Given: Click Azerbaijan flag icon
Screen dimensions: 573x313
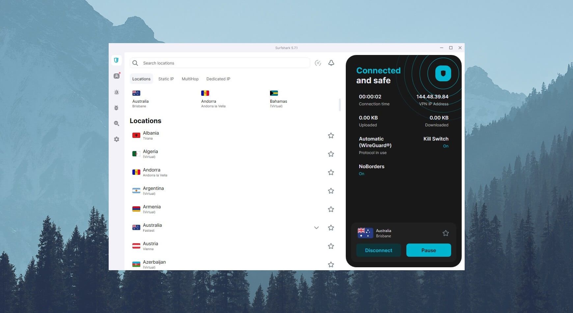Looking at the screenshot, I should pos(136,264).
